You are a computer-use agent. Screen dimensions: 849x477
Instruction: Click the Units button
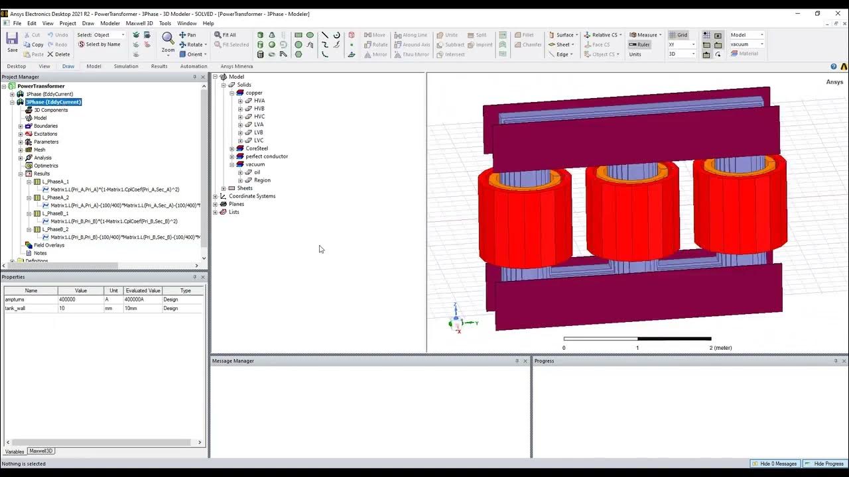[635, 54]
